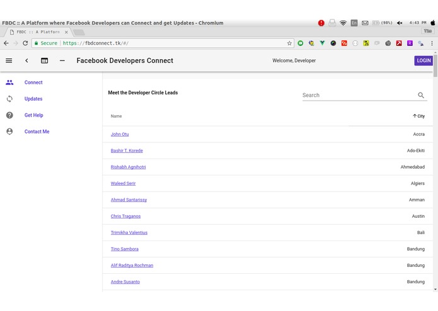
Task: Click the Updates sync icon
Action: click(9, 99)
